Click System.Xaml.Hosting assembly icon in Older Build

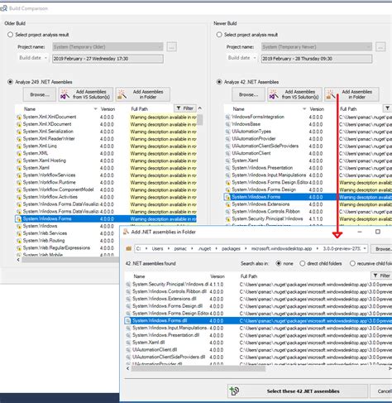click(x=19, y=161)
